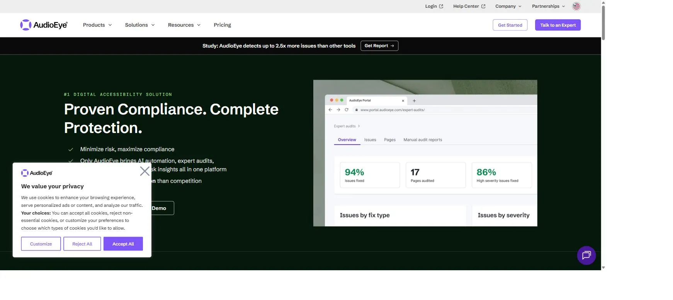Click Talk to an Expert button
This screenshot has height=300, width=673.
pyautogui.click(x=558, y=25)
